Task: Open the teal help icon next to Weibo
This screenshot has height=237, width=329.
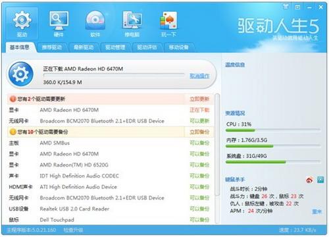Action: pyautogui.click(x=320, y=180)
